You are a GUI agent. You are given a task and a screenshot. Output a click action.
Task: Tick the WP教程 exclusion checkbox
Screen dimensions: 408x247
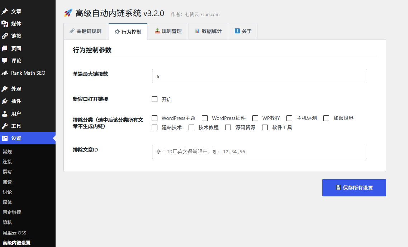pyautogui.click(x=255, y=118)
